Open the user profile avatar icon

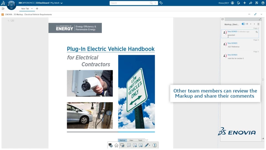(x=232, y=3)
